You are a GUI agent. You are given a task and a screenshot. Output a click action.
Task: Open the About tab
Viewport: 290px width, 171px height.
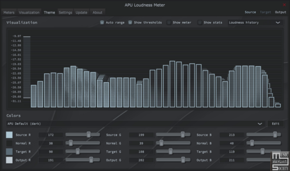(97, 13)
